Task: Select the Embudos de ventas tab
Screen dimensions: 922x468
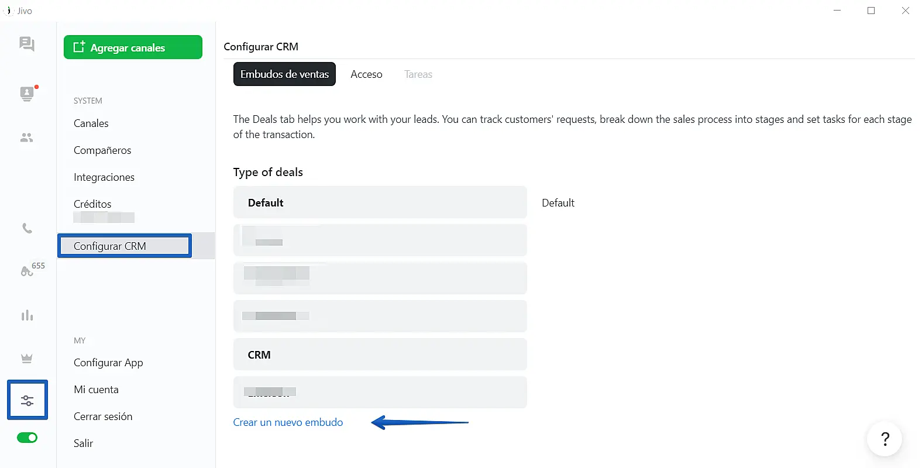Action: (x=284, y=74)
